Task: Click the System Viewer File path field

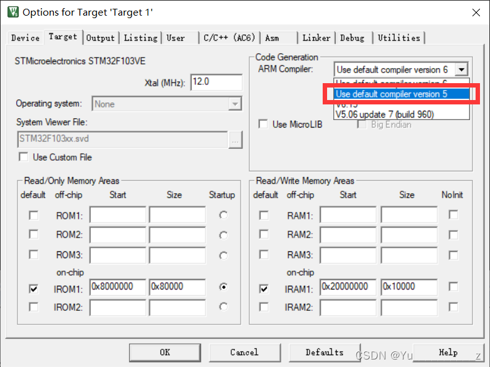Action: click(123, 139)
